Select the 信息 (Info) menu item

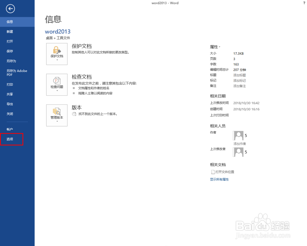click(17, 22)
